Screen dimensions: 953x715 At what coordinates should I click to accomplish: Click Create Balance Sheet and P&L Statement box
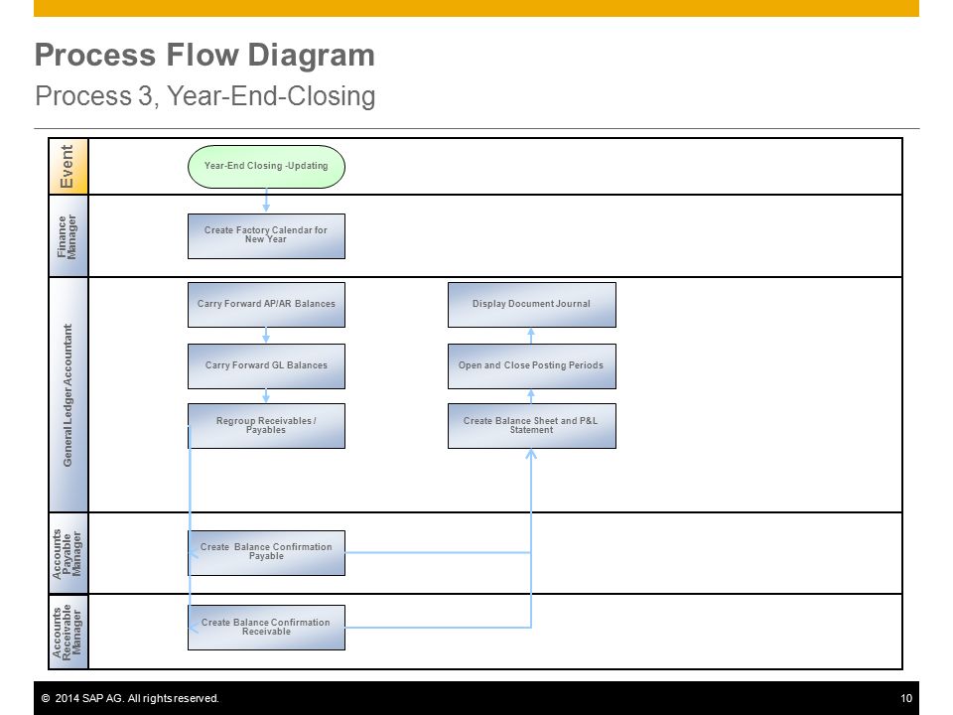(532, 426)
